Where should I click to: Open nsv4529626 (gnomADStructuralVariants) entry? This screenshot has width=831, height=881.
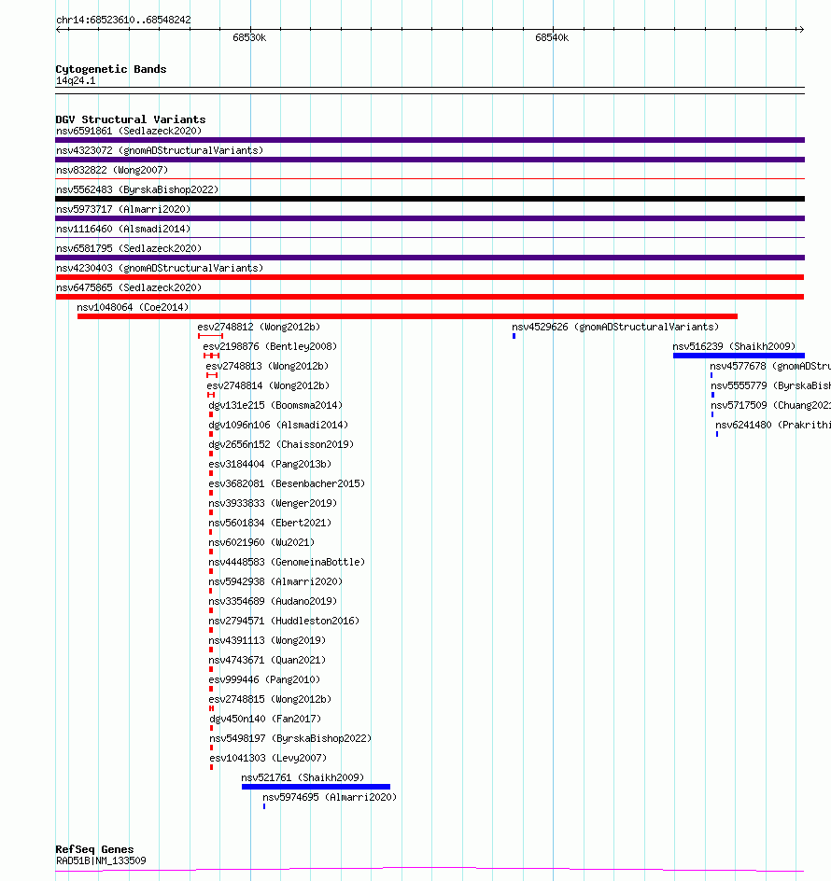pos(615,327)
